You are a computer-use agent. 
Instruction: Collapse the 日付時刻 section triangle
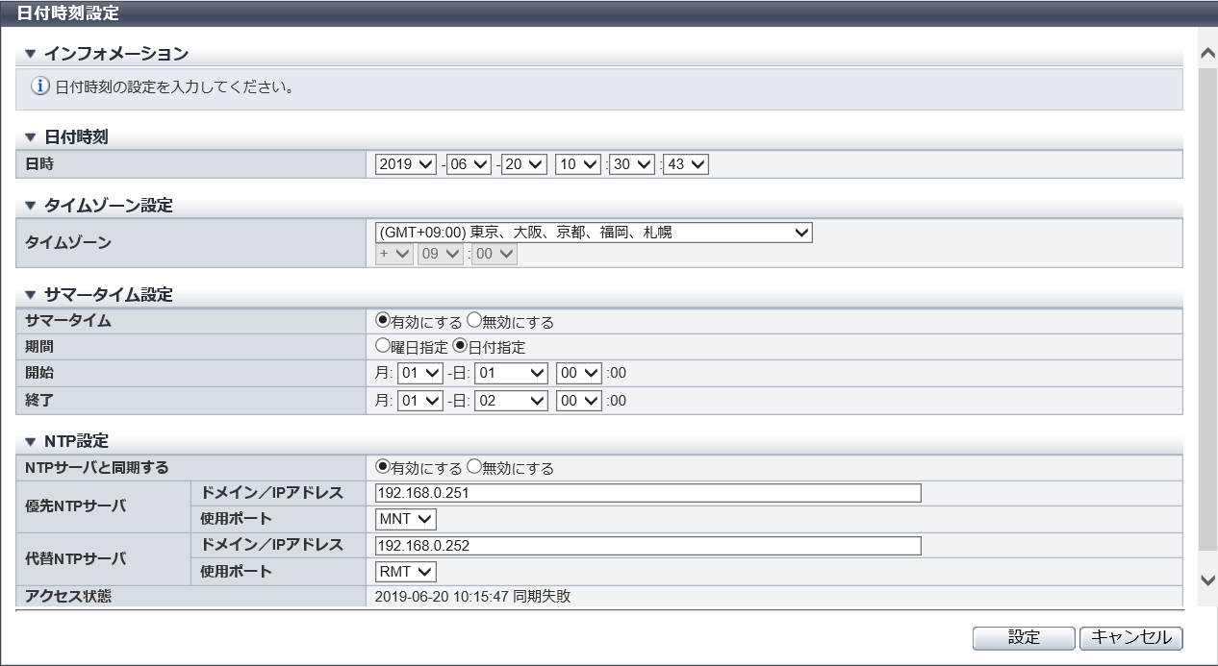pos(30,137)
